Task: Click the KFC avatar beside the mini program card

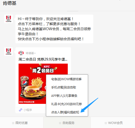Action: [x=9, y=52]
